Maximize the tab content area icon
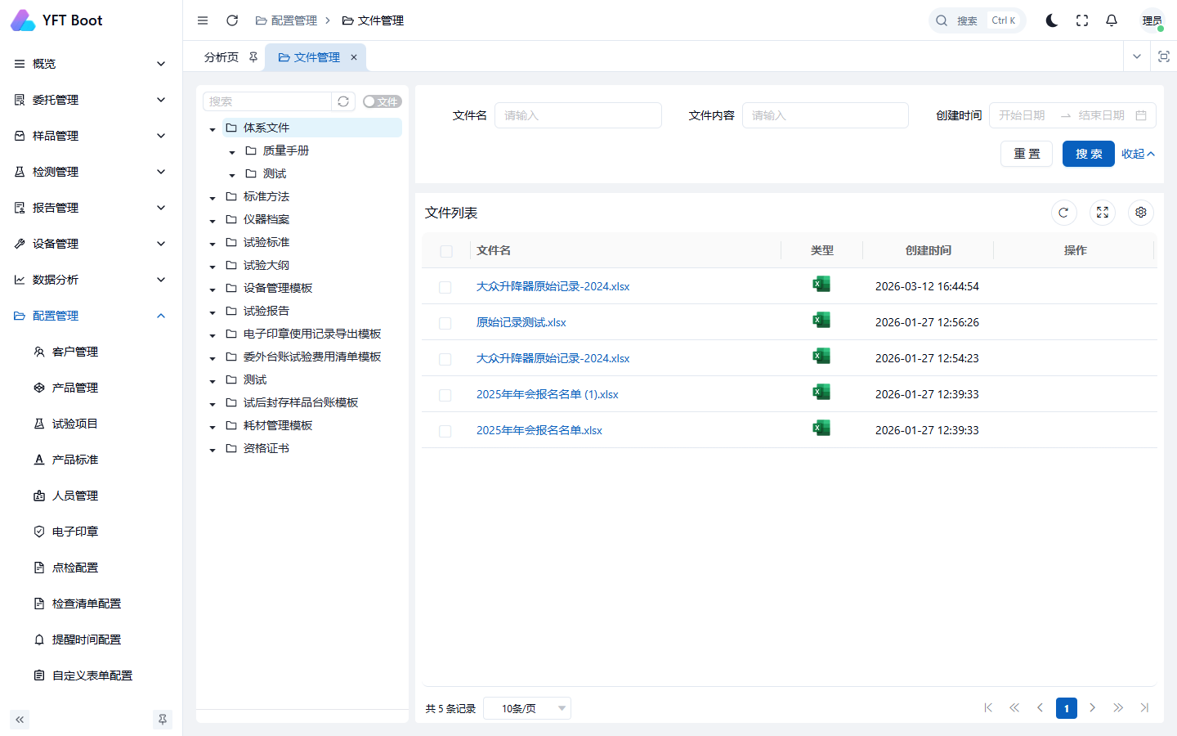Screen dimensions: 1177x736 tap(1164, 56)
